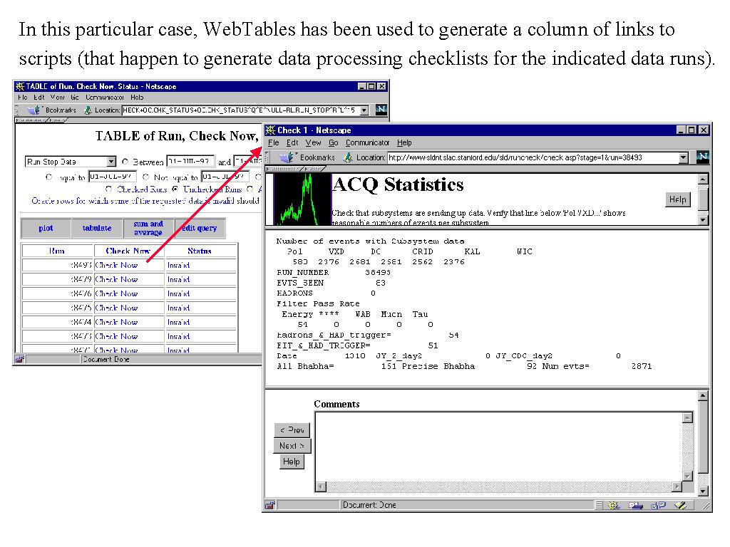Expand the Run Stop Date dropdown

point(110,162)
